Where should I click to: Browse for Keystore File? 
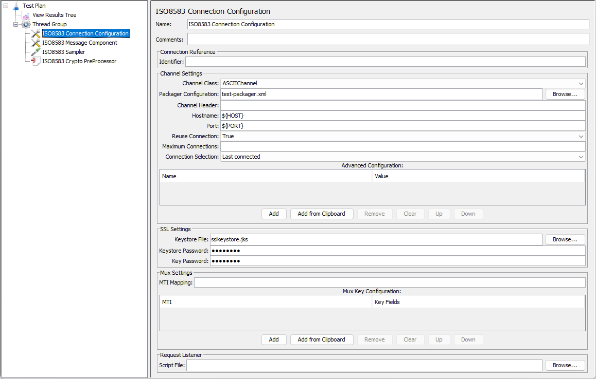[x=565, y=239]
